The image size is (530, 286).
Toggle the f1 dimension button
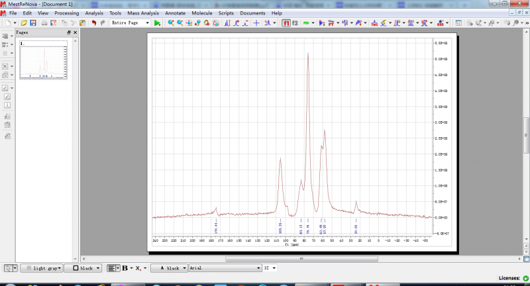[x=286, y=23]
